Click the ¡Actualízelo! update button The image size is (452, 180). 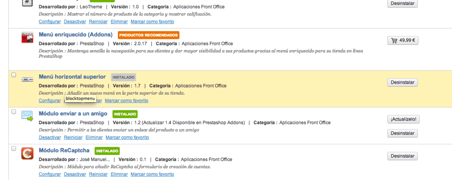pos(403,119)
